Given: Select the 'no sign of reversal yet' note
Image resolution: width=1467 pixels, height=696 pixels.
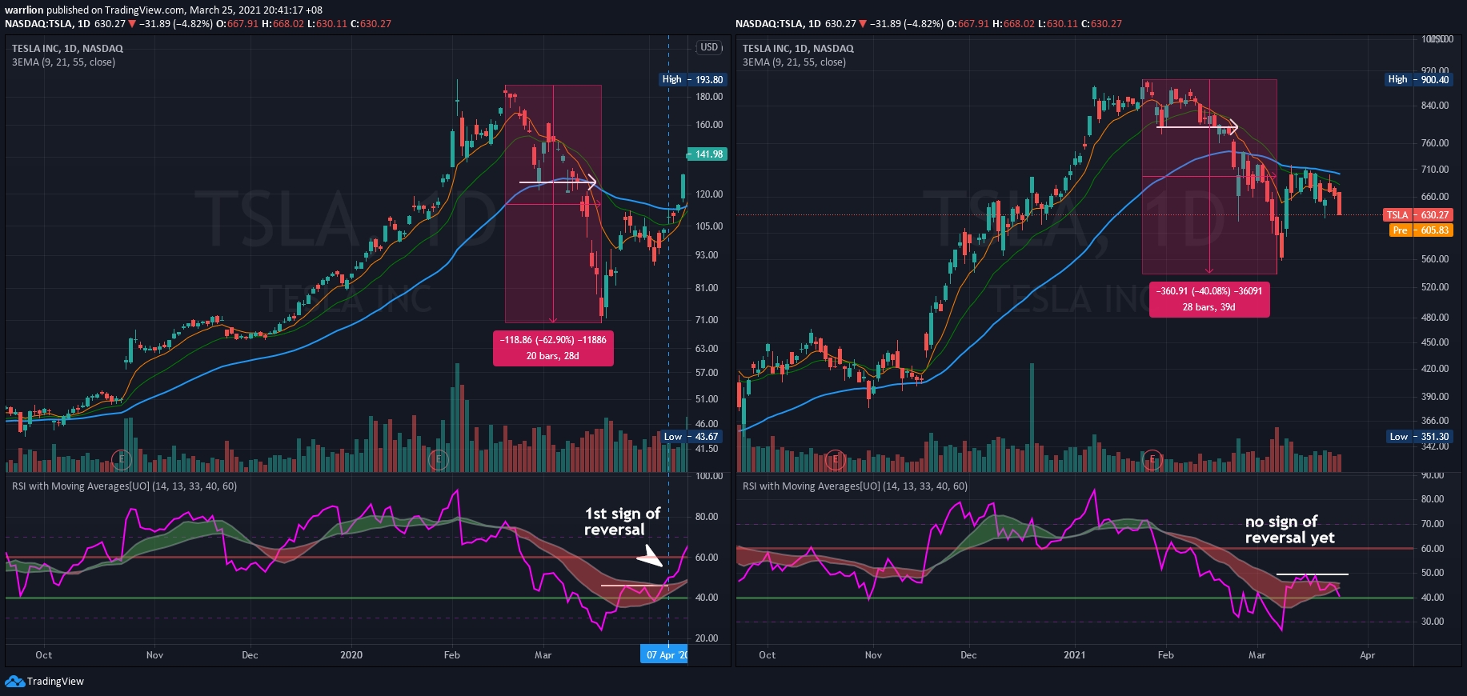Looking at the screenshot, I should click(1289, 530).
